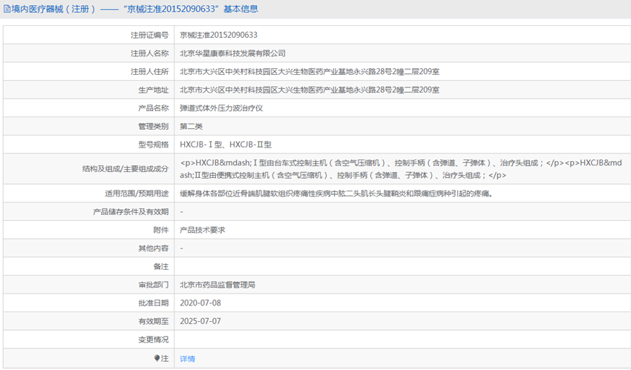Image resolution: width=631 pixels, height=370 pixels.
Task: Click the 产品储存条件及有效期 label
Action: [131, 212]
